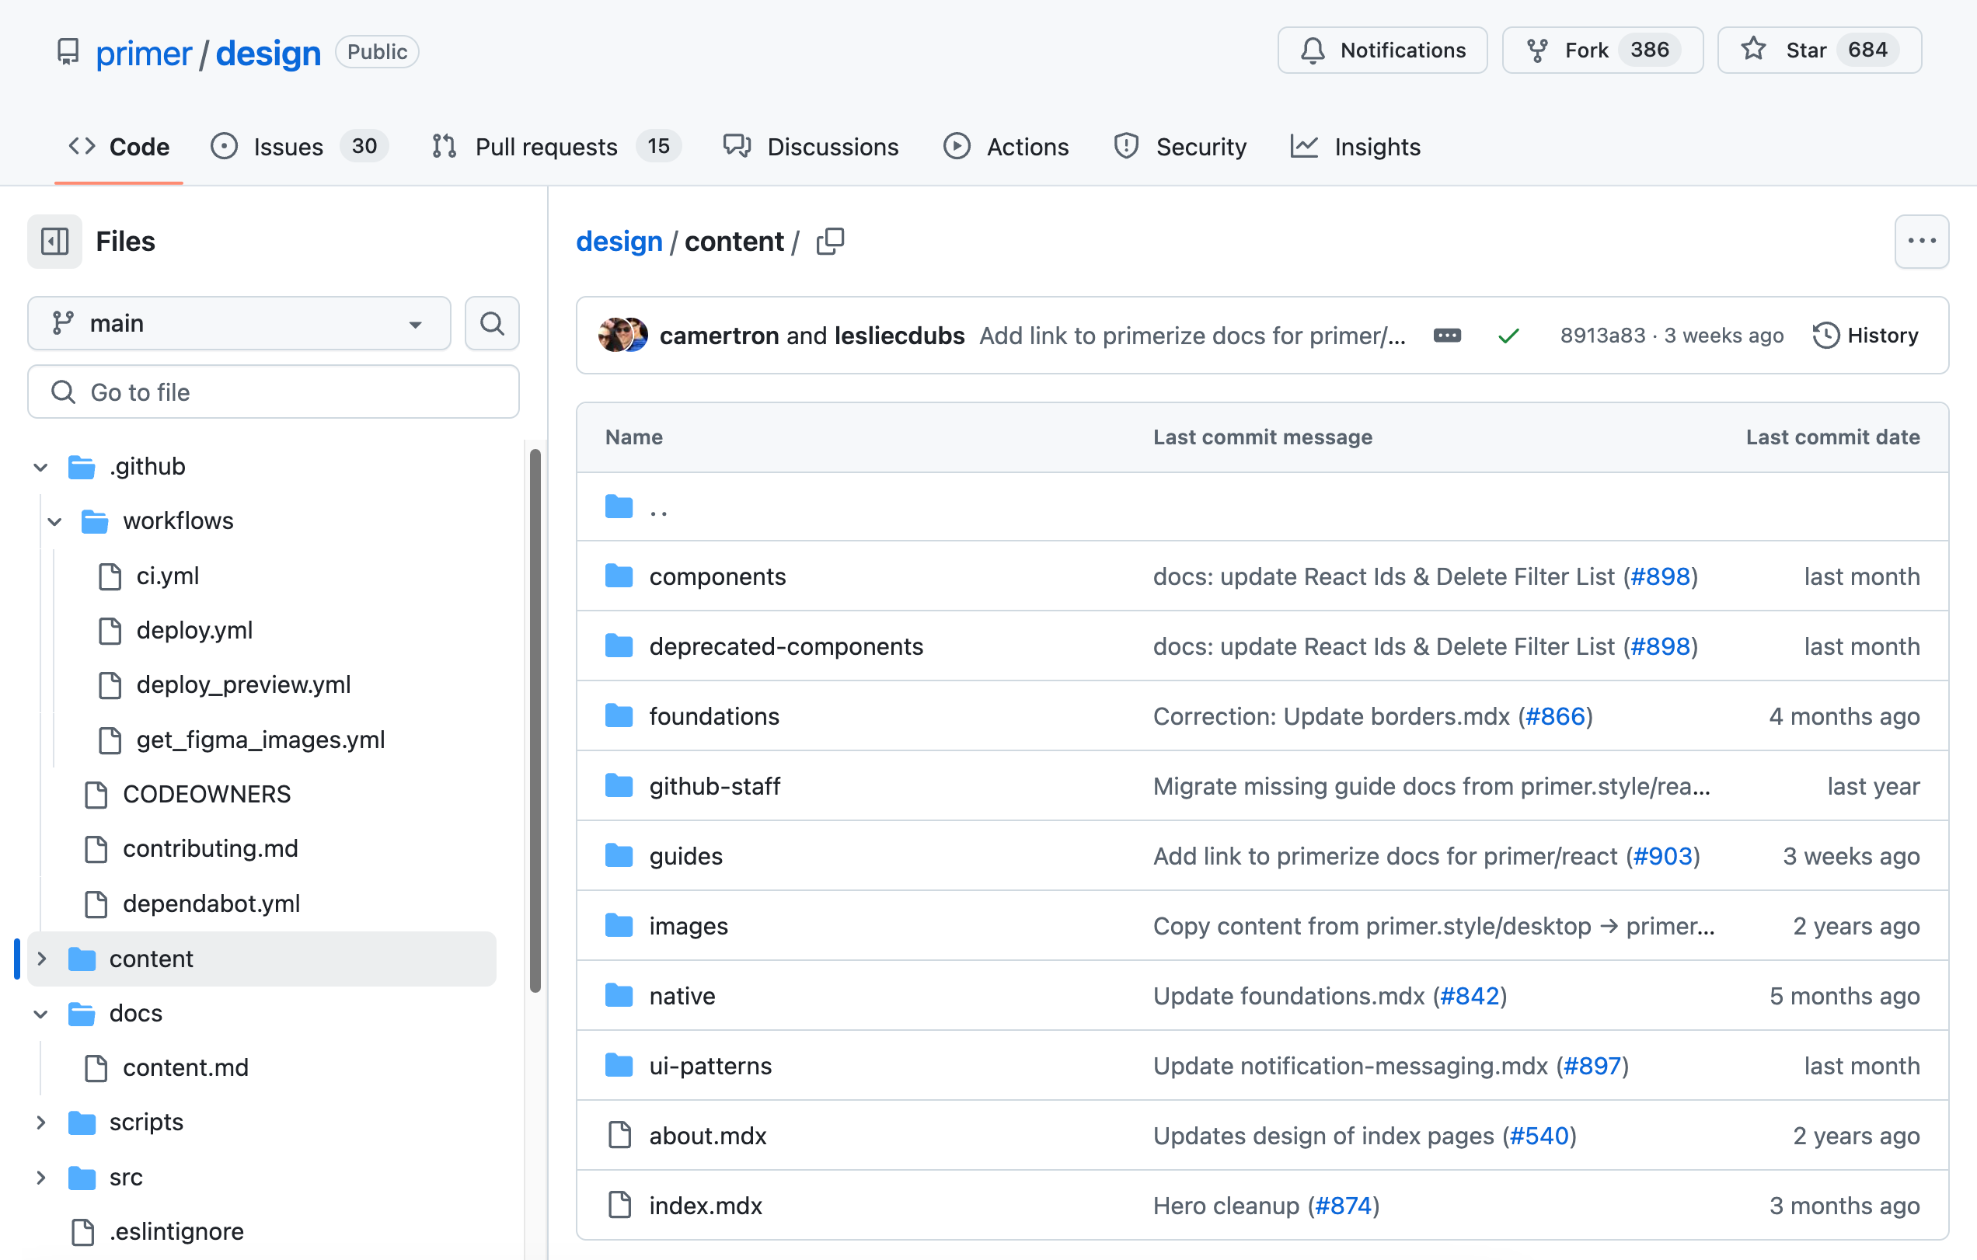View commit History

click(1866, 335)
